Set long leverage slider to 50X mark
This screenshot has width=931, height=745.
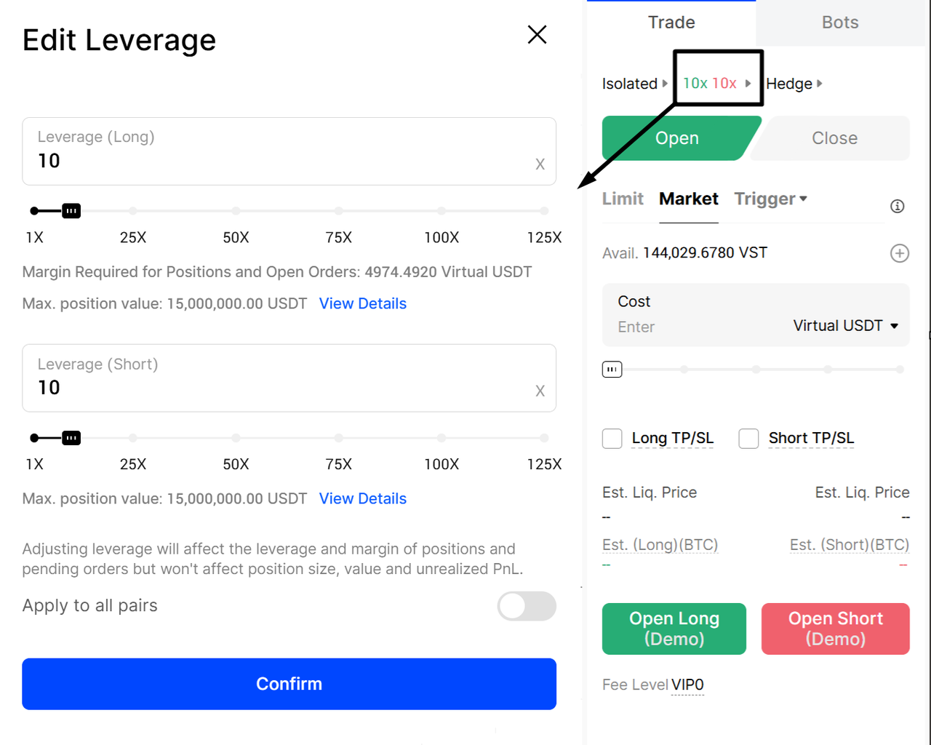236,211
